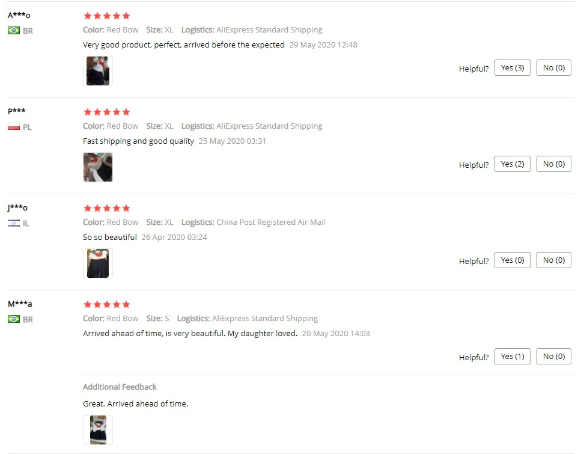Open J***o's review photo thumbnail
Screen dimensions: 584x454
coord(98,263)
